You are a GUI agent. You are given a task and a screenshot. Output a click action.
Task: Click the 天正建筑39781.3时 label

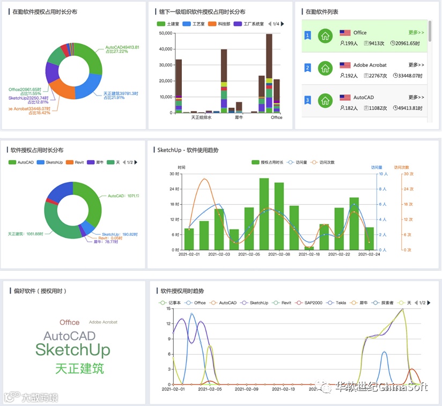click(121, 93)
